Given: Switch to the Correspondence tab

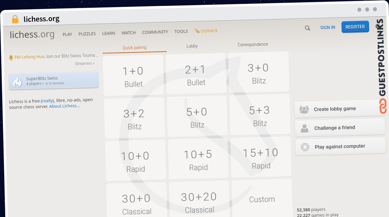Looking at the screenshot, I should coord(253,44).
